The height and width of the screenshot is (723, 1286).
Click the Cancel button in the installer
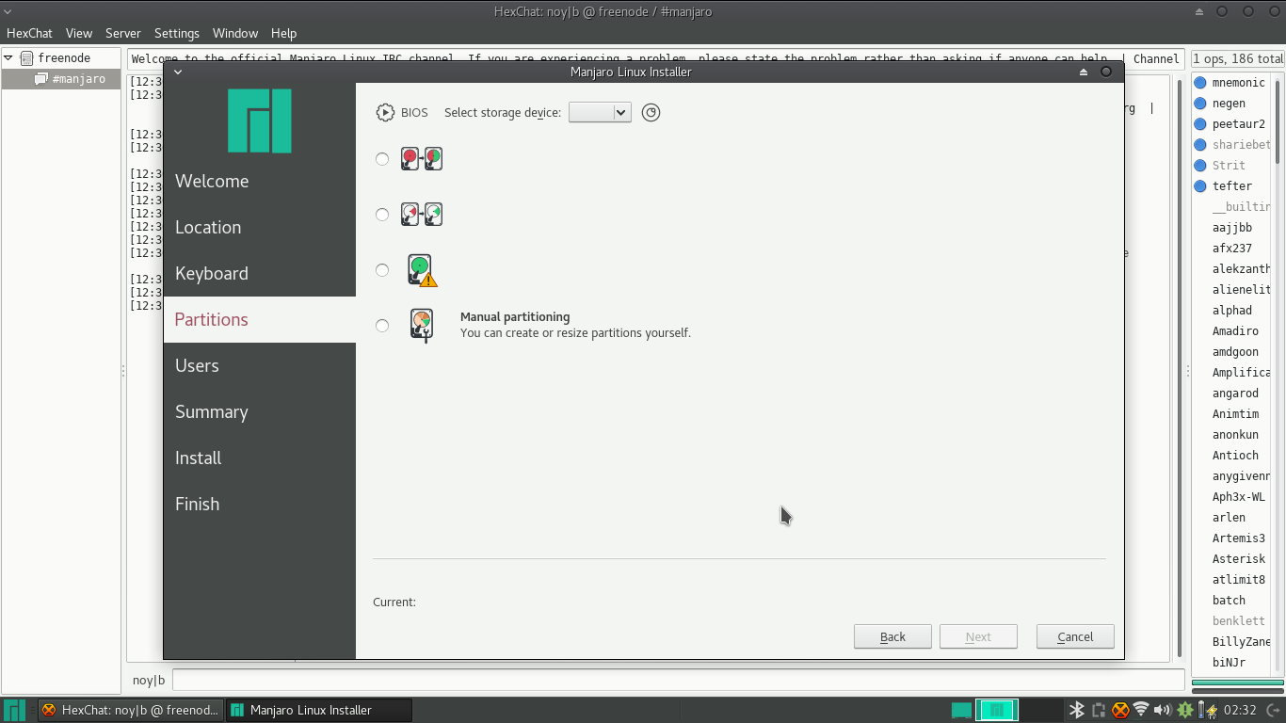tap(1075, 636)
